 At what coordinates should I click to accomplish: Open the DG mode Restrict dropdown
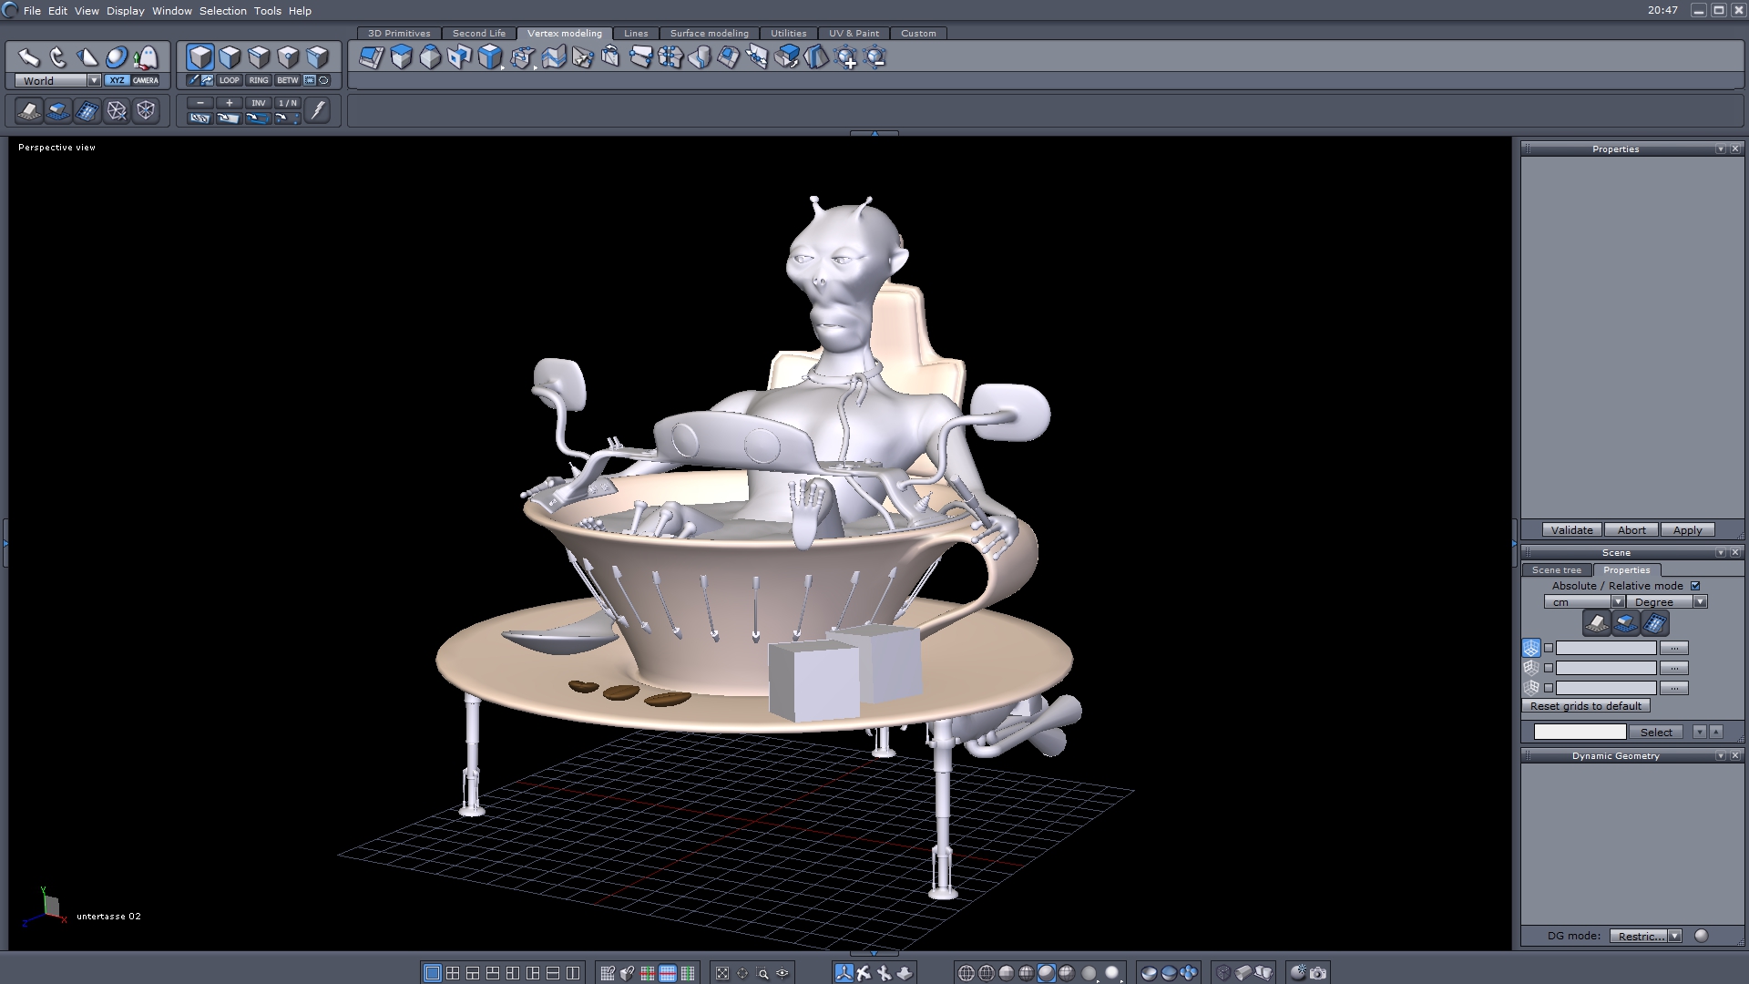[x=1674, y=936]
